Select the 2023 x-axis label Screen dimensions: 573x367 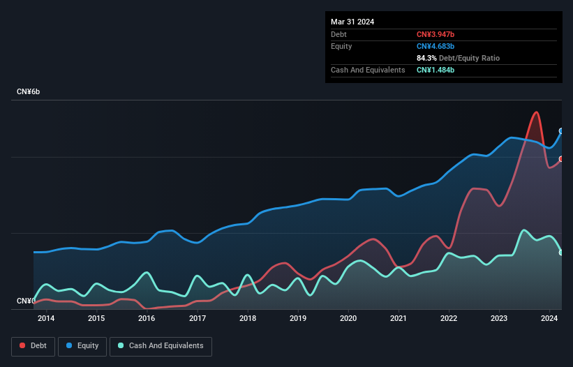(x=499, y=318)
